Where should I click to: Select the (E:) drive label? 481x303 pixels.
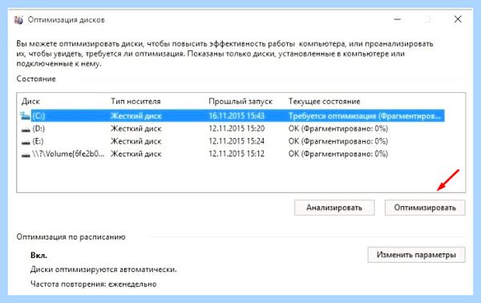(x=38, y=141)
